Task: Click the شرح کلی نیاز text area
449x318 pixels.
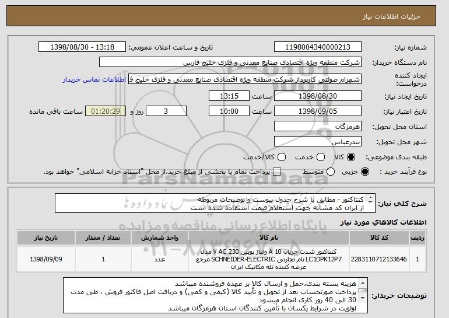Action: (215, 203)
